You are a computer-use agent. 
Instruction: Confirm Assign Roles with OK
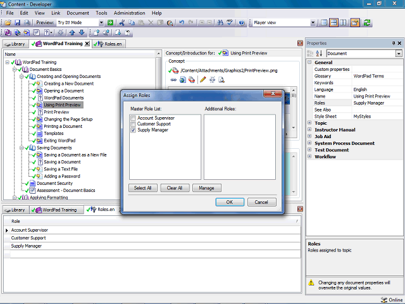(x=230, y=202)
